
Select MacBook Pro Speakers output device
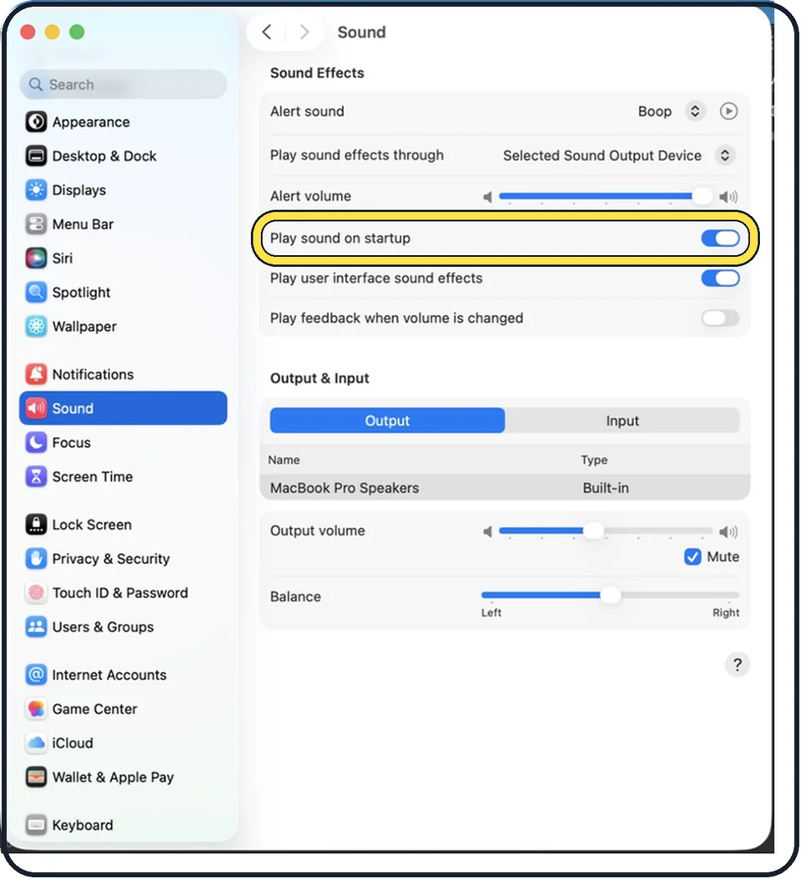pyautogui.click(x=505, y=488)
